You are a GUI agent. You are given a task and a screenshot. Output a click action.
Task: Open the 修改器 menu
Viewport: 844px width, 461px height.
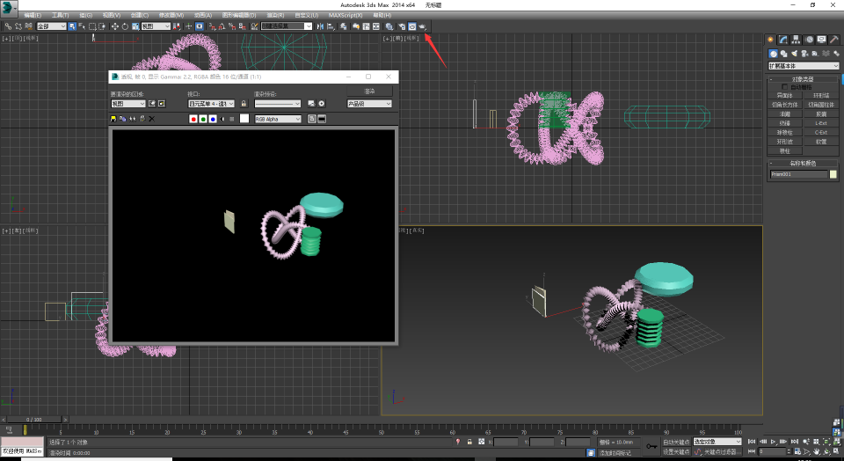(171, 15)
